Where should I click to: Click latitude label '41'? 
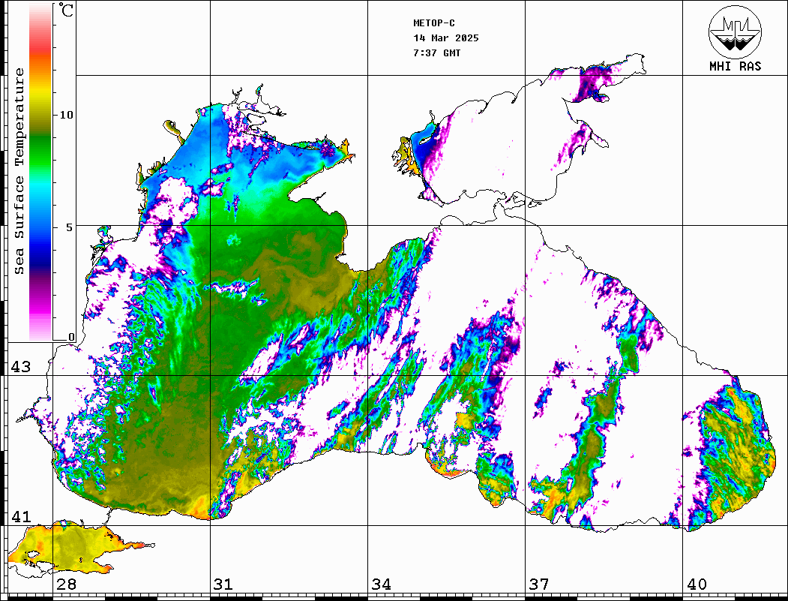click(x=21, y=517)
